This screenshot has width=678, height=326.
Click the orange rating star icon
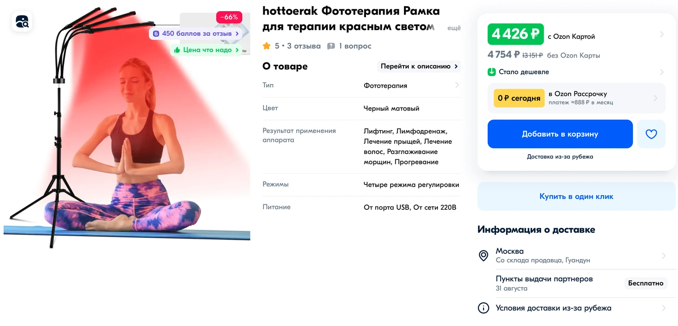(x=267, y=46)
